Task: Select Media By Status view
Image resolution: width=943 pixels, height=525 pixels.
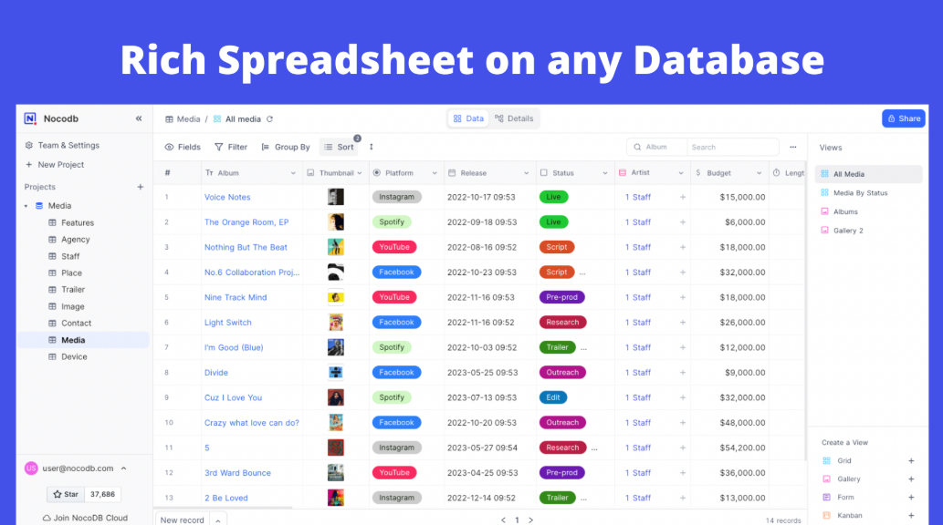Action: [x=861, y=193]
